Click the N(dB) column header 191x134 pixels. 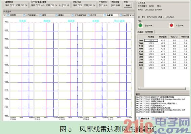(x=151, y=37)
